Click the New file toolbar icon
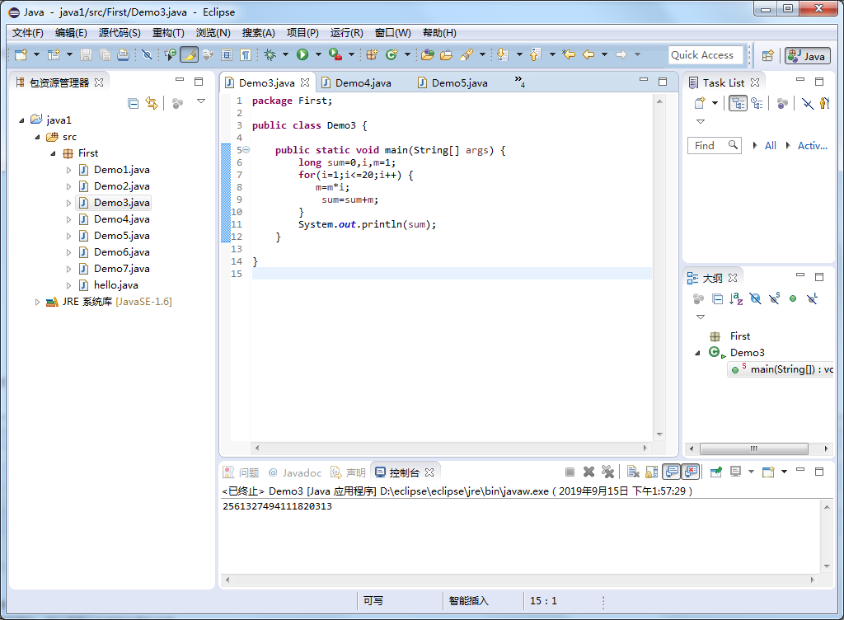844x620 pixels. (x=21, y=54)
